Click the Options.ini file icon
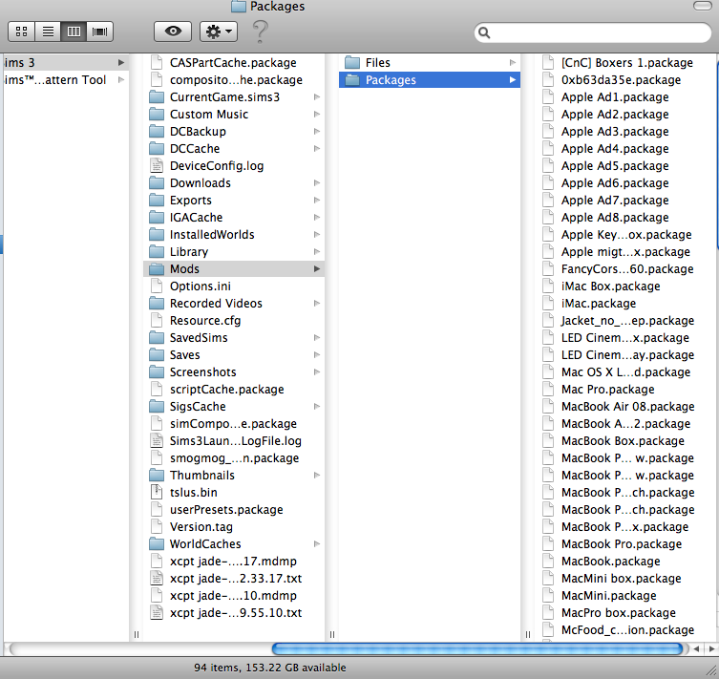This screenshot has width=719, height=679. [157, 286]
